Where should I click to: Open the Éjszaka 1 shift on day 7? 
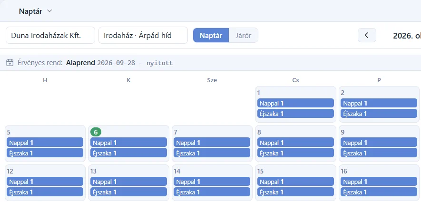212,153
